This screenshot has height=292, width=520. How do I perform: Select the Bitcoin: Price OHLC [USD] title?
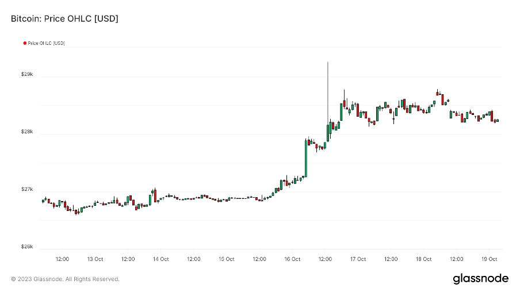[64, 19]
